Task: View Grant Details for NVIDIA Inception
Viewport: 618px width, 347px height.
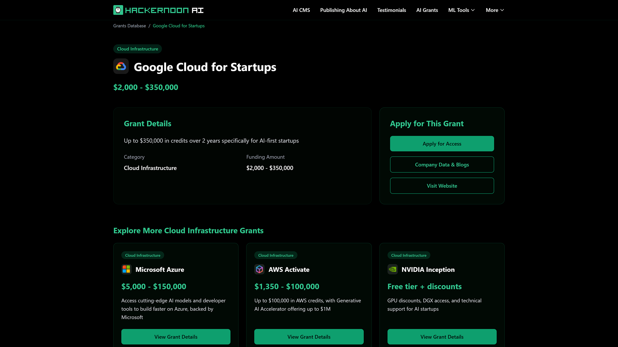Action: pyautogui.click(x=442, y=337)
